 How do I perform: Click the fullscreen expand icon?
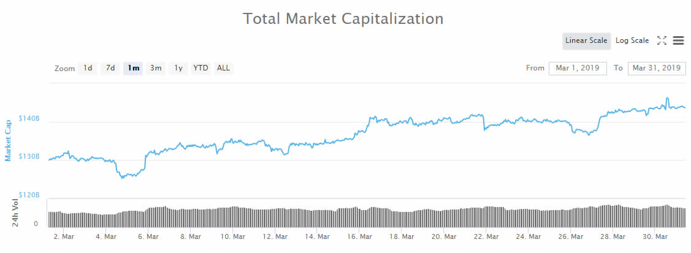coord(662,40)
